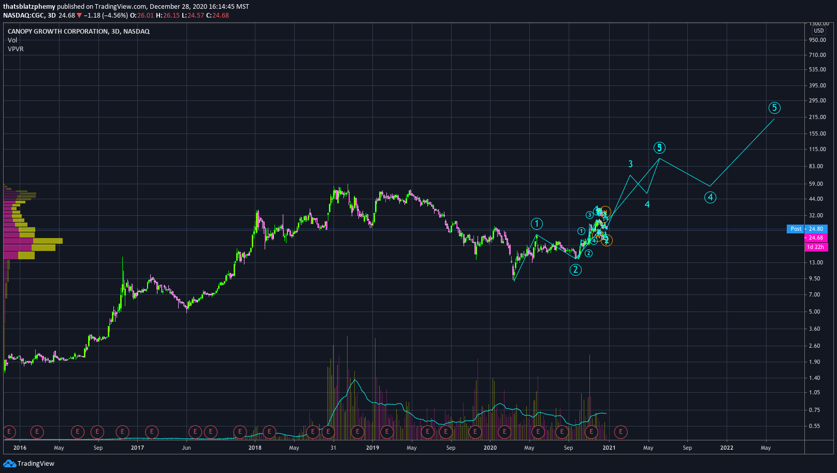Select the large circled 4 wave label
This screenshot has height=473, width=837.
click(710, 197)
